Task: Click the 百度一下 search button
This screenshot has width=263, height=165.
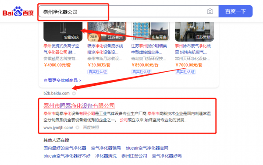Action: pos(235,11)
